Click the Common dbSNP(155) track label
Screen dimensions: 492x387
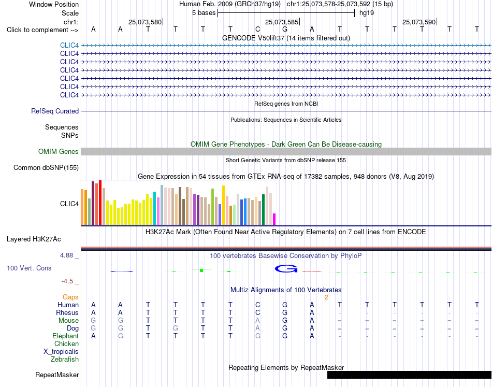pos(46,168)
